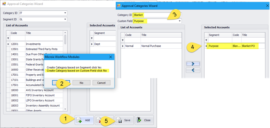Click the Code filter cell in left list
This screenshot has width=270, height=128.
18,38
